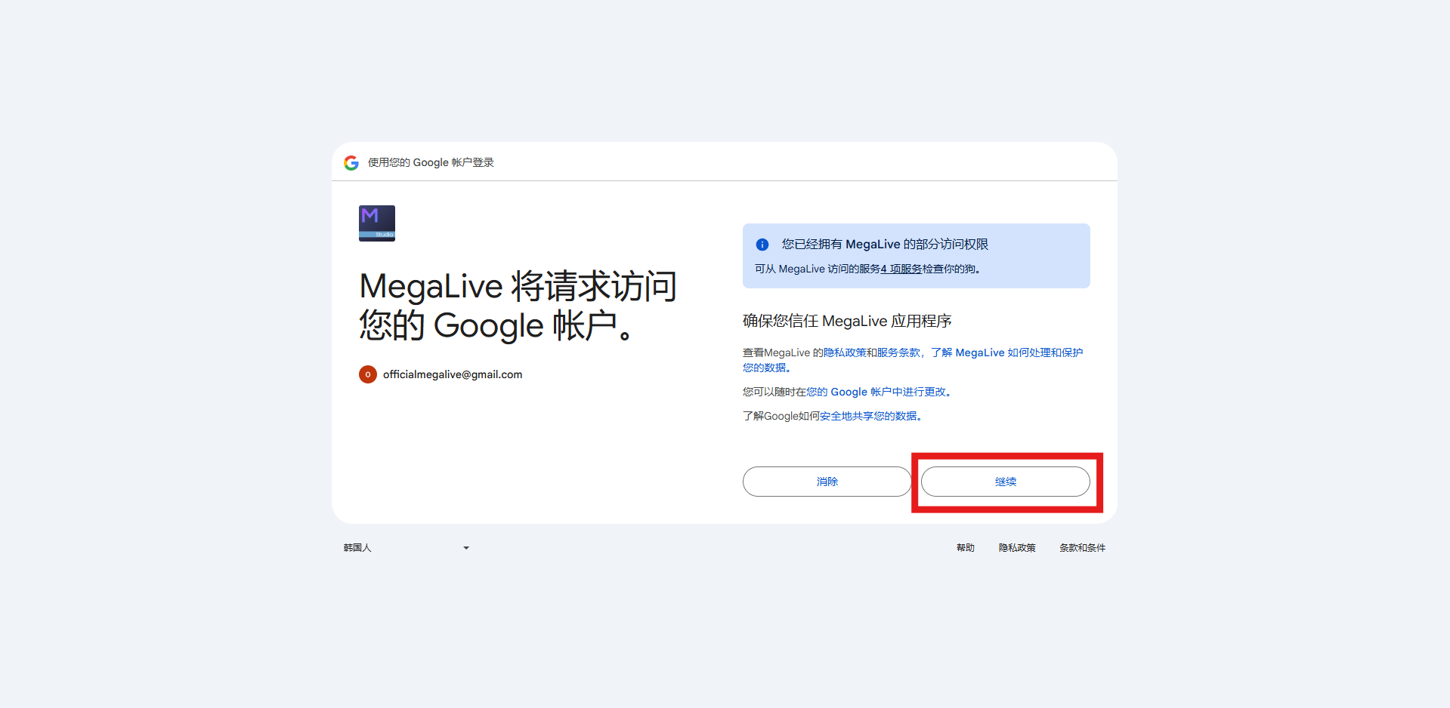Open the language dropdown 韩国人
The height and width of the screenshot is (708, 1450).
click(407, 548)
